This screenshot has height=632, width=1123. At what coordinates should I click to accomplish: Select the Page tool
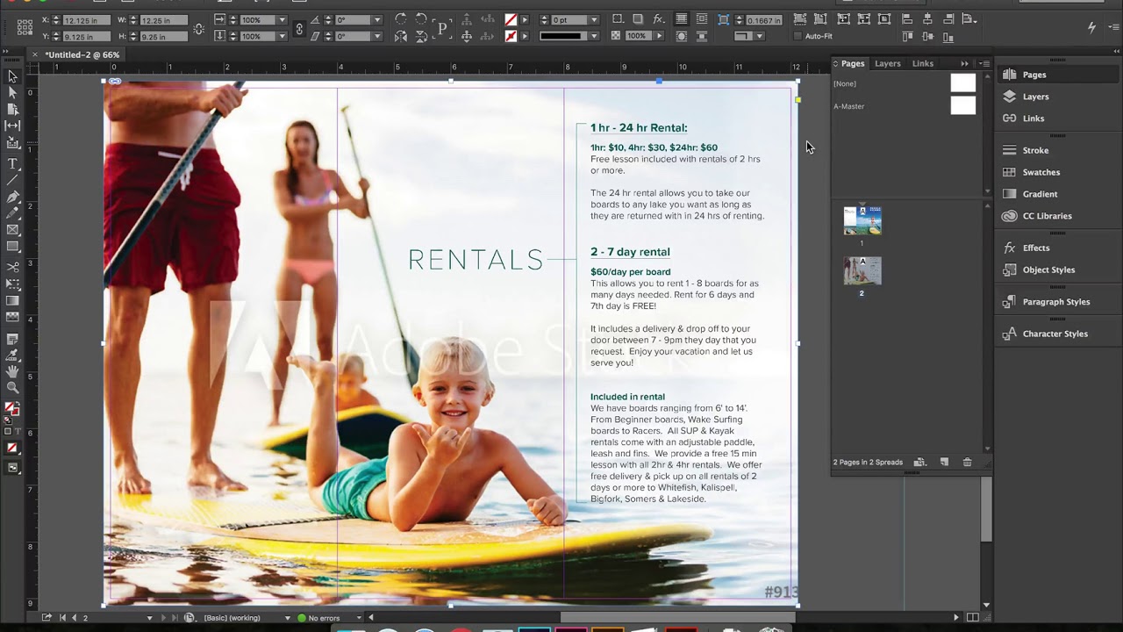pos(12,108)
